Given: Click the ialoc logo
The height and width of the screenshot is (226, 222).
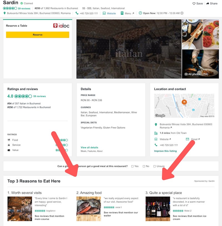Looking at the screenshot, I should [61, 26].
